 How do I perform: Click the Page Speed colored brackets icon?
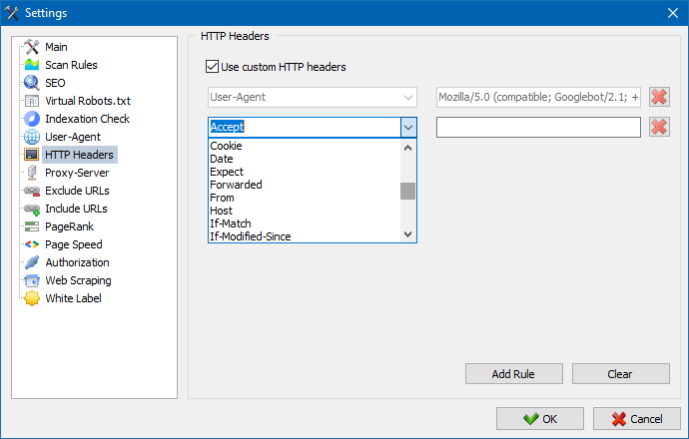pyautogui.click(x=32, y=244)
